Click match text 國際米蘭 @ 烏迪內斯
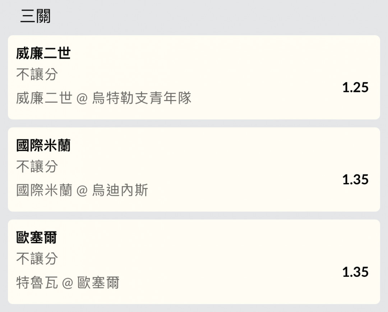Image resolution: width=388 pixels, height=312 pixels. (82, 190)
